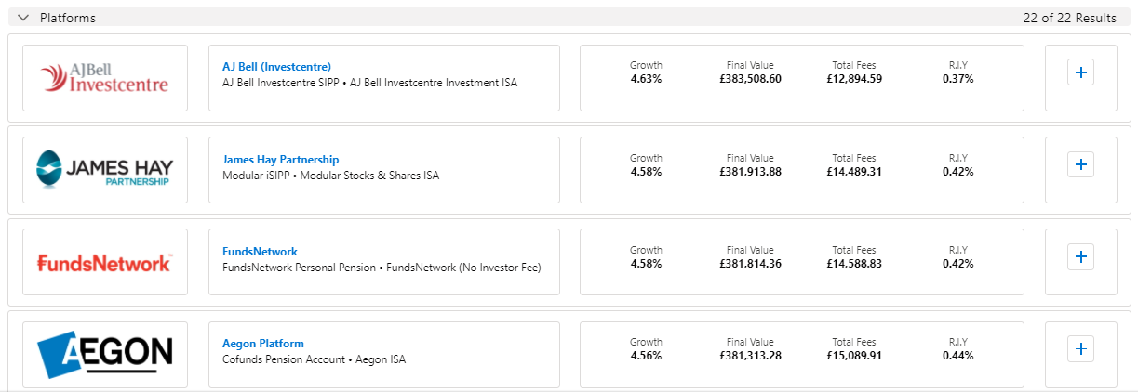Click the 22 of 22 Results text

pos(1069,18)
